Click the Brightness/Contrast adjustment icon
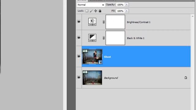 [x=92, y=22]
